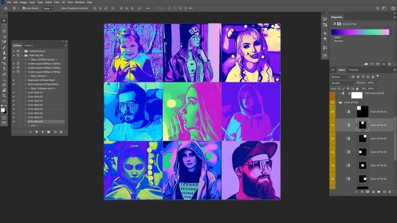Collapse the Multi Pop-Art action set
This screenshot has height=223, width=397.
(x=22, y=55)
